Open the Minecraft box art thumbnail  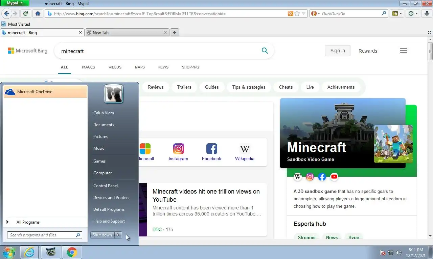point(393,144)
